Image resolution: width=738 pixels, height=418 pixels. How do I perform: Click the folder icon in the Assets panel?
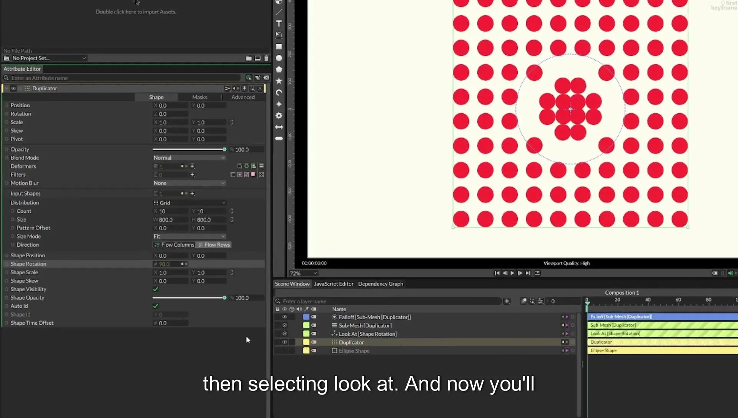(249, 58)
